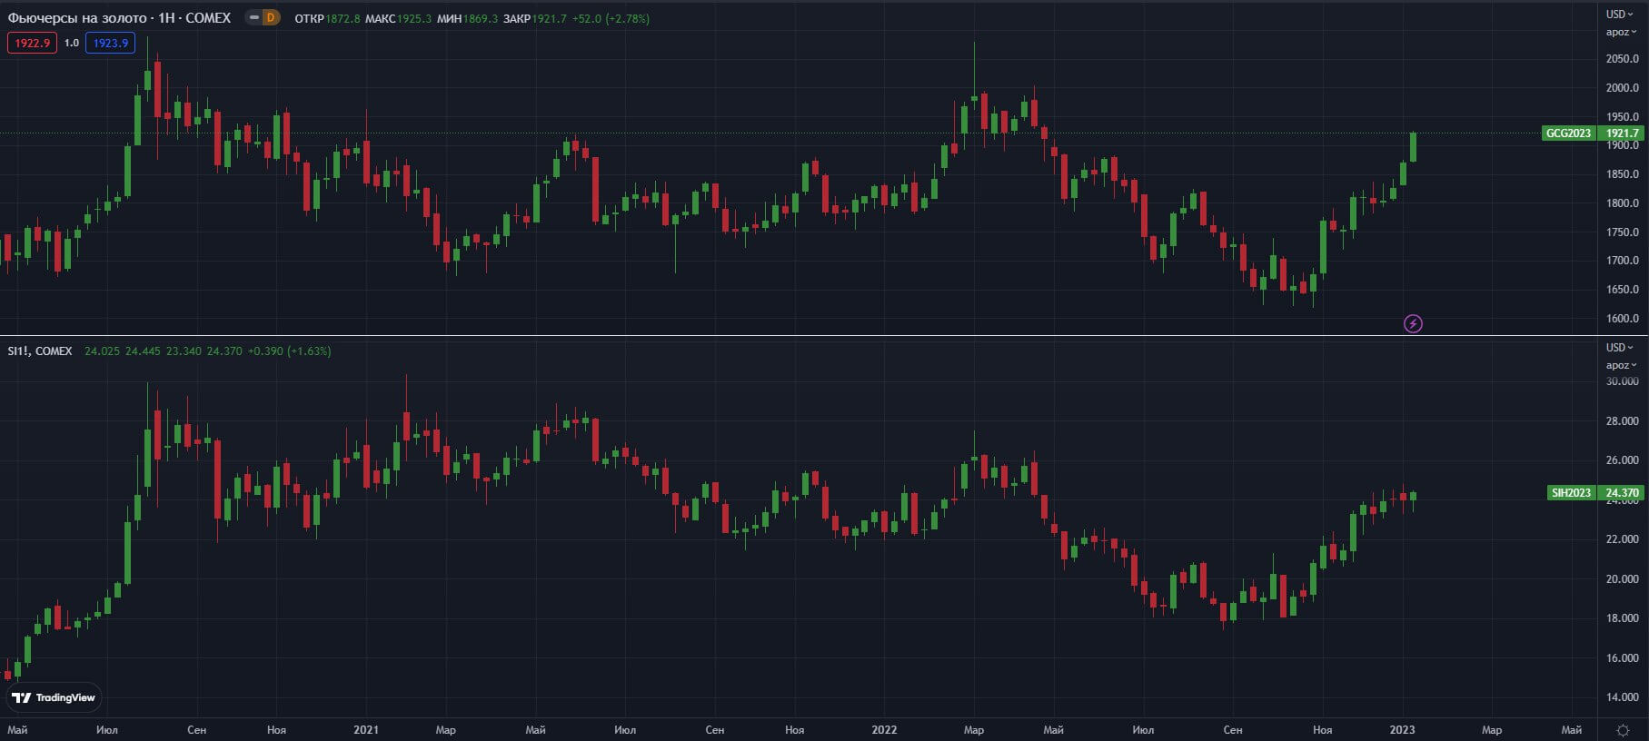Click the blue buy price 1923.9 button
Image resolution: width=1649 pixels, height=741 pixels.
click(111, 43)
